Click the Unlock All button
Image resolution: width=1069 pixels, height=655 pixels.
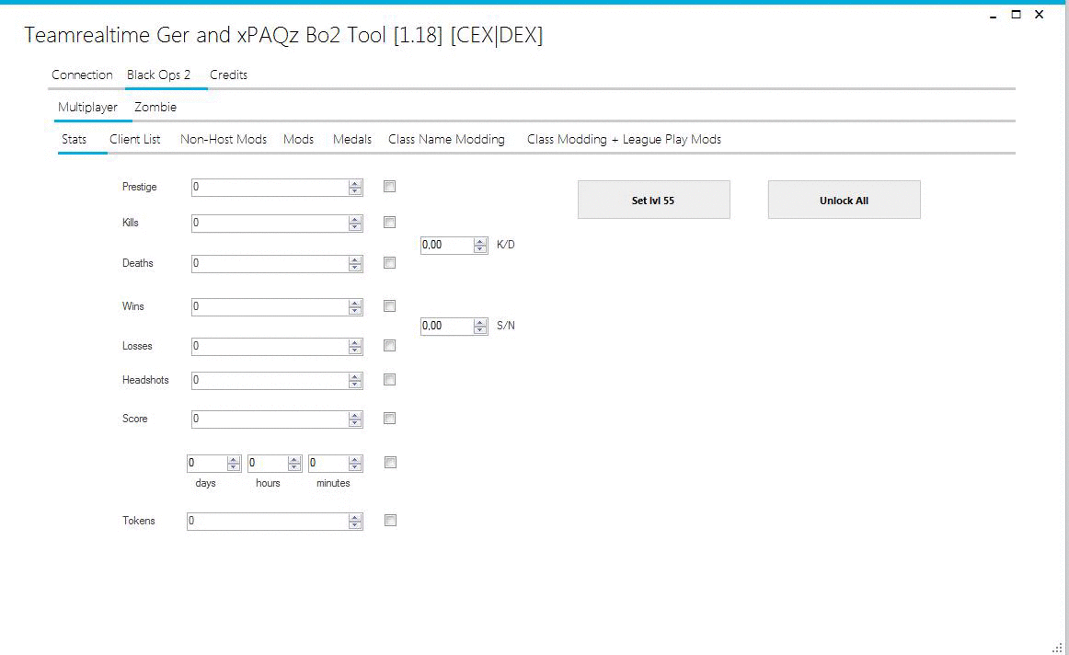(x=844, y=200)
